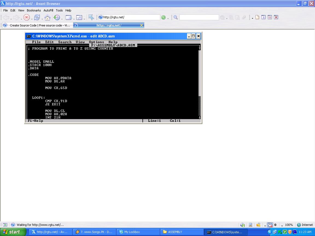The height and width of the screenshot is (236, 315).
Task: Click the 'JE EXIT' code line
Action: [52, 104]
